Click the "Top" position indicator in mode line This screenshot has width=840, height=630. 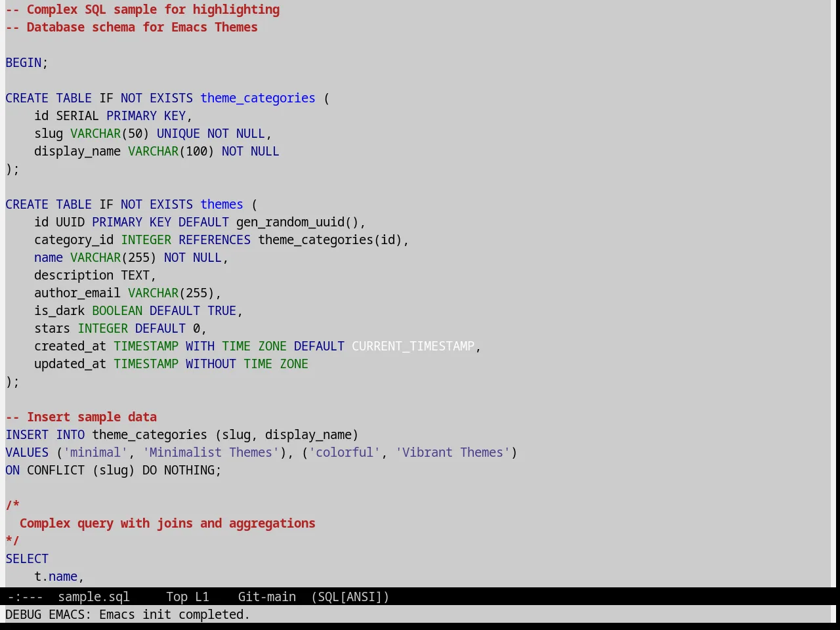click(177, 597)
